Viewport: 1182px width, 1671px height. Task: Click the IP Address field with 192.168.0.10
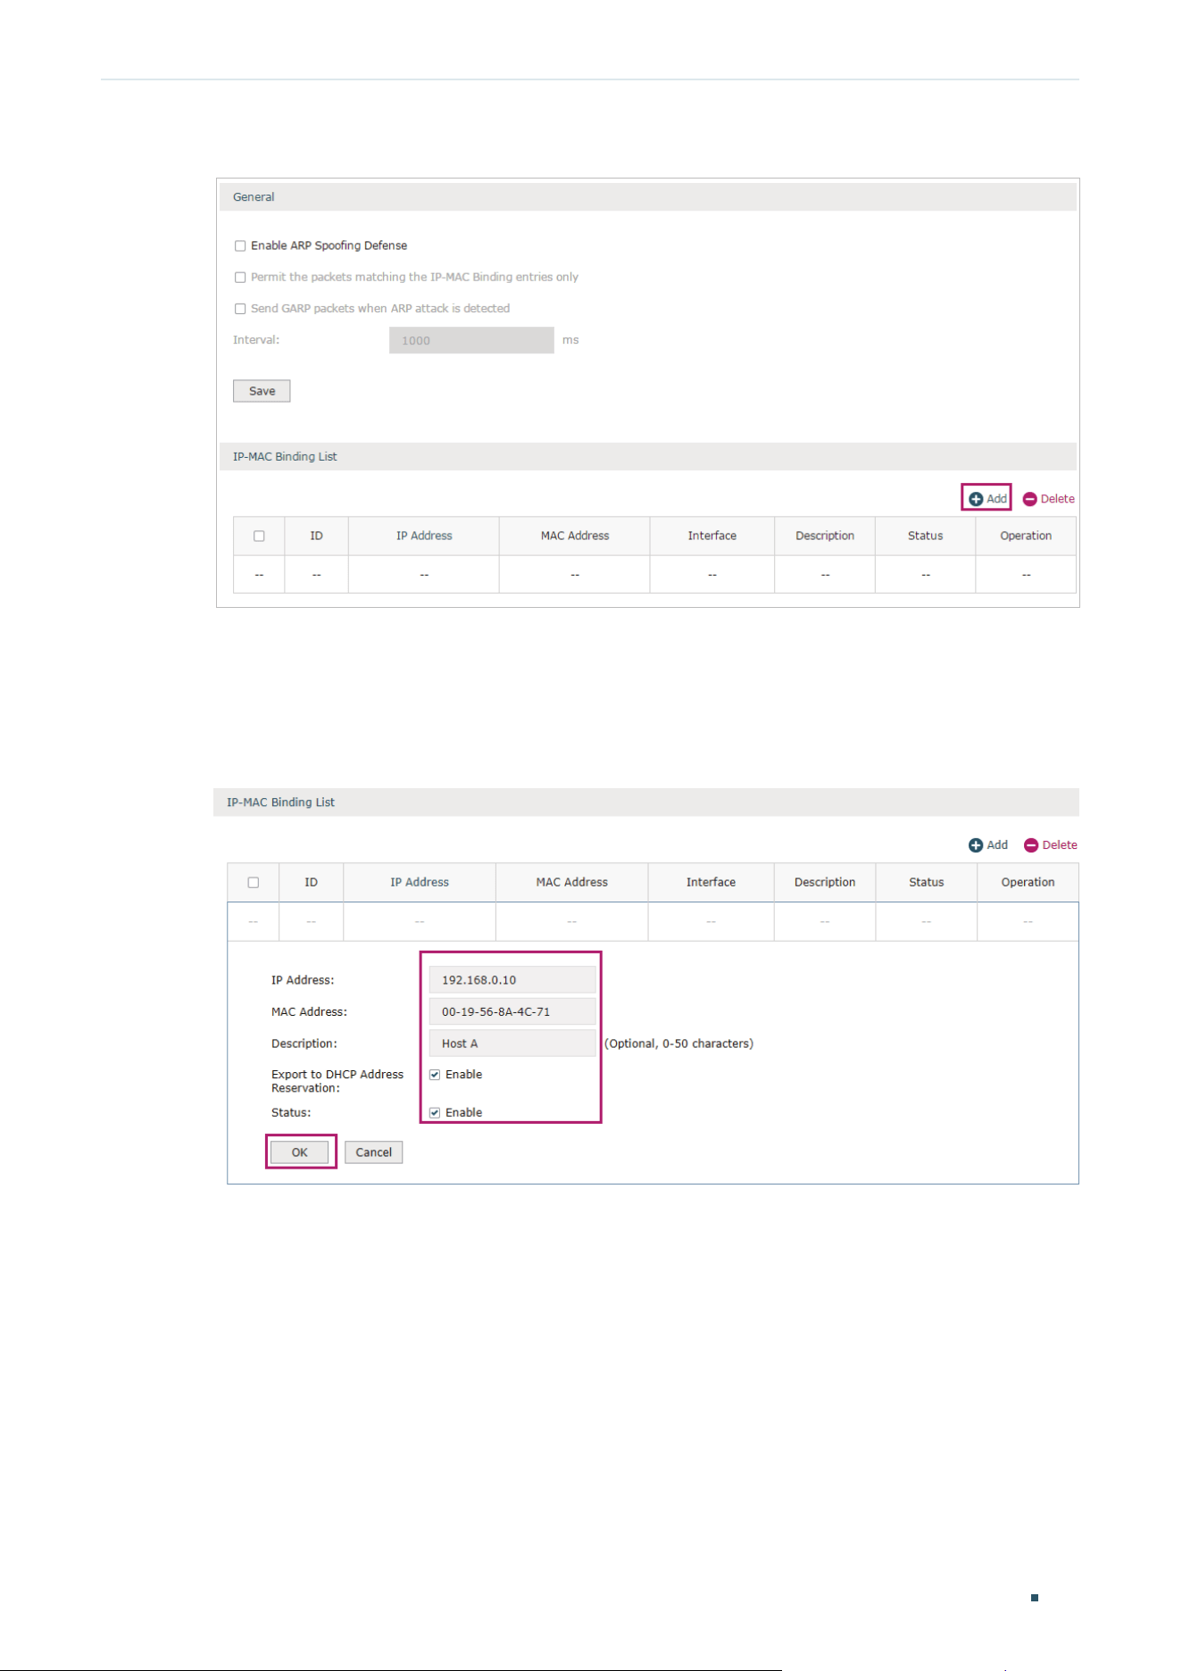coord(512,980)
